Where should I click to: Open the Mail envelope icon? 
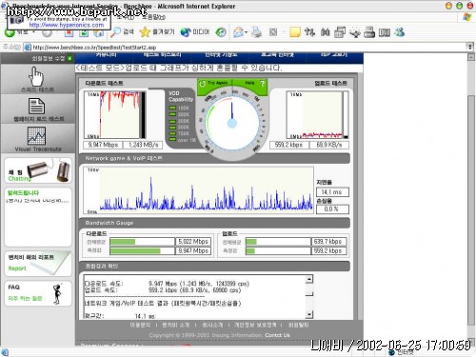click(238, 32)
